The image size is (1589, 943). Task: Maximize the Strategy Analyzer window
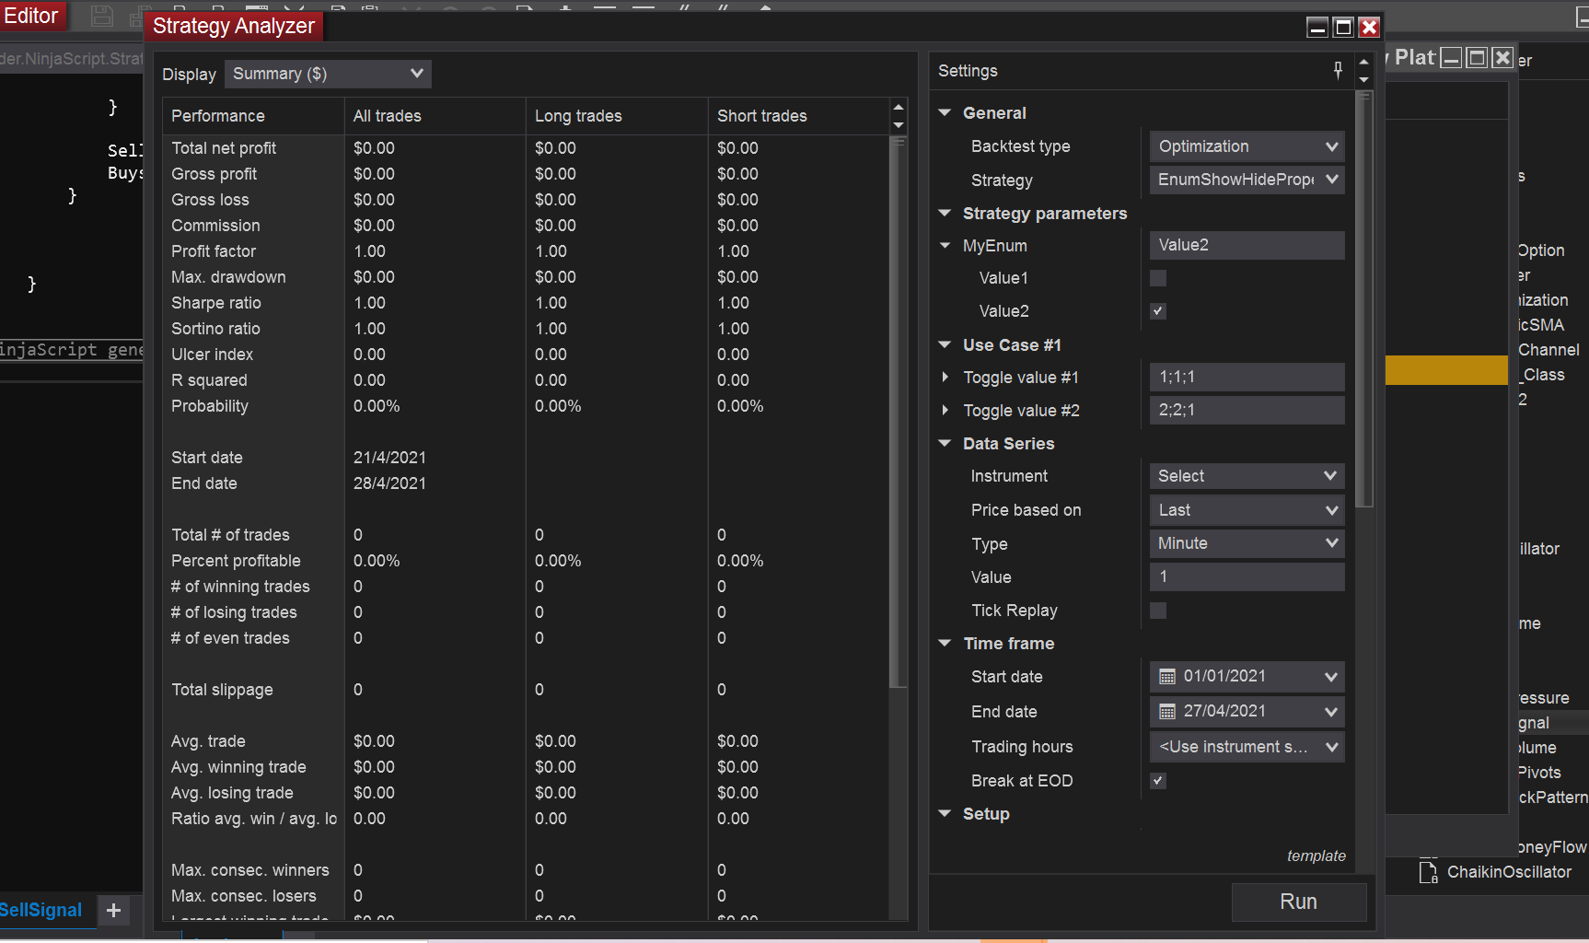[1343, 28]
